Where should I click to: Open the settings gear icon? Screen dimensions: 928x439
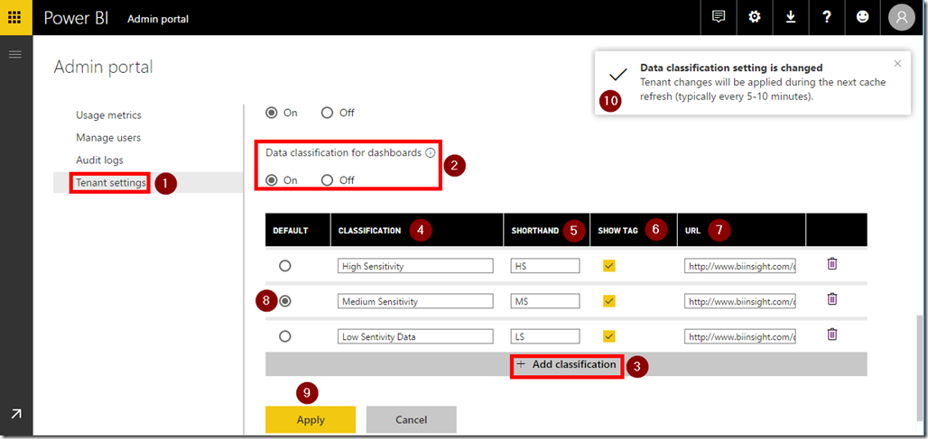(754, 17)
